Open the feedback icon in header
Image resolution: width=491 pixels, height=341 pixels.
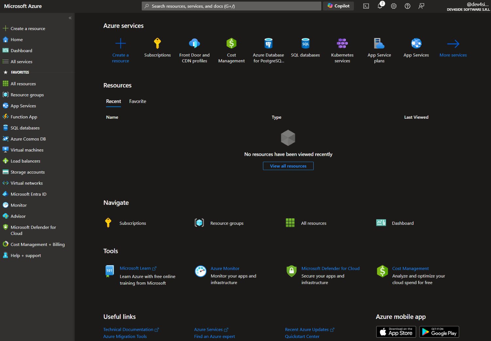[x=421, y=6]
